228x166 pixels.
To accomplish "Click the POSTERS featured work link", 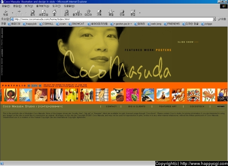I will [x=164, y=50].
